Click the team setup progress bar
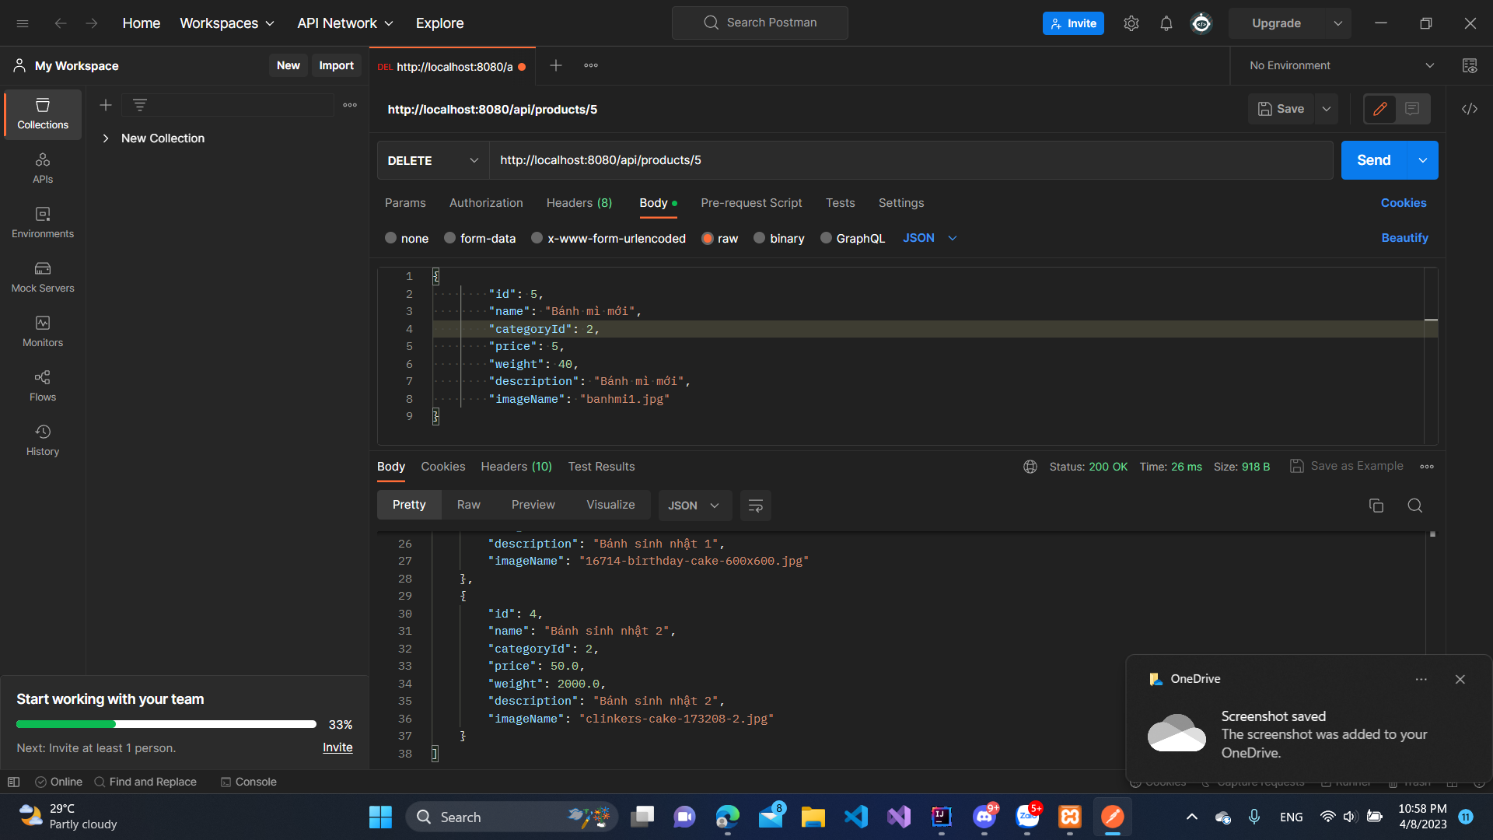 [x=166, y=723]
